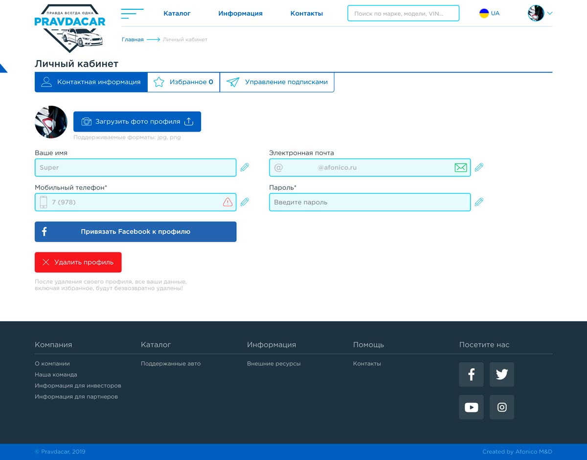
Task: Click Привязать Facebook к профилю button
Action: coord(135,232)
